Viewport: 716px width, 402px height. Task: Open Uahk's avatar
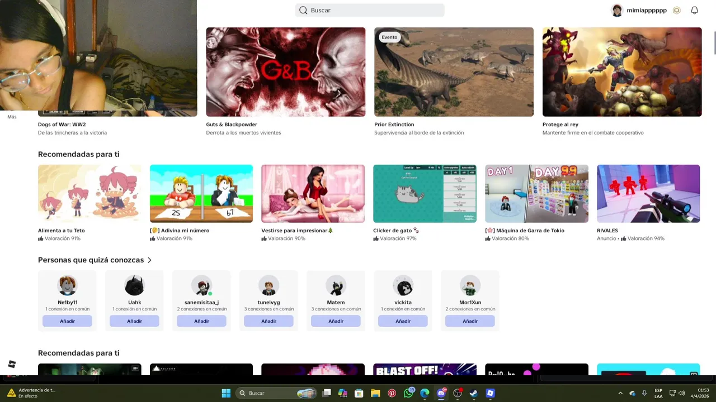134,286
